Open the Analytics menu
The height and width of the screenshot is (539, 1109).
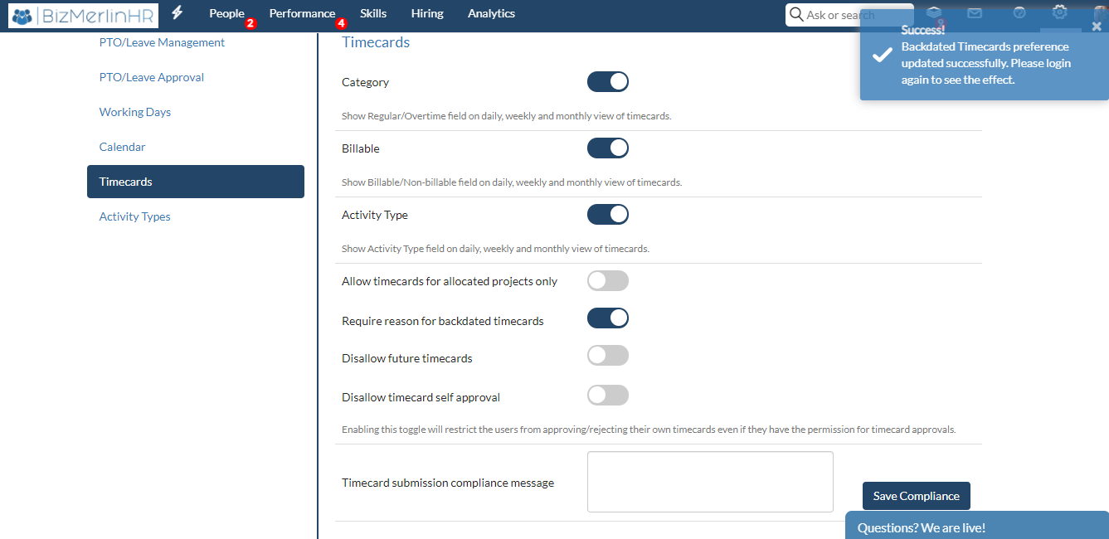click(x=491, y=13)
